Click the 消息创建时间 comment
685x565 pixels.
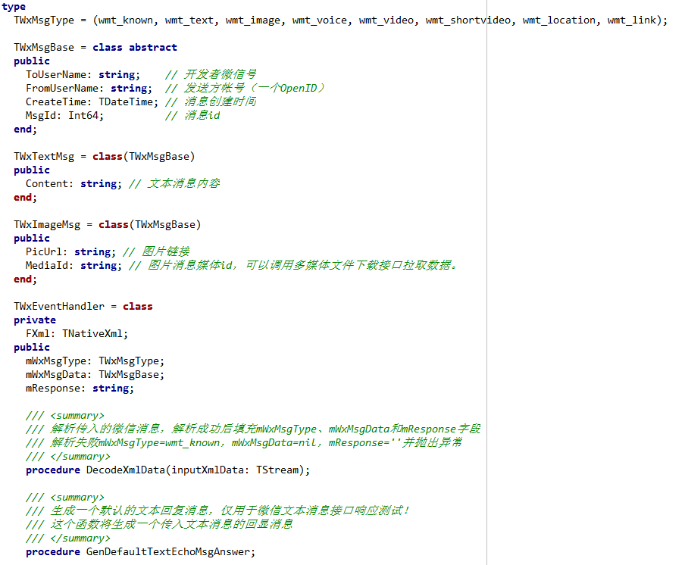click(211, 101)
